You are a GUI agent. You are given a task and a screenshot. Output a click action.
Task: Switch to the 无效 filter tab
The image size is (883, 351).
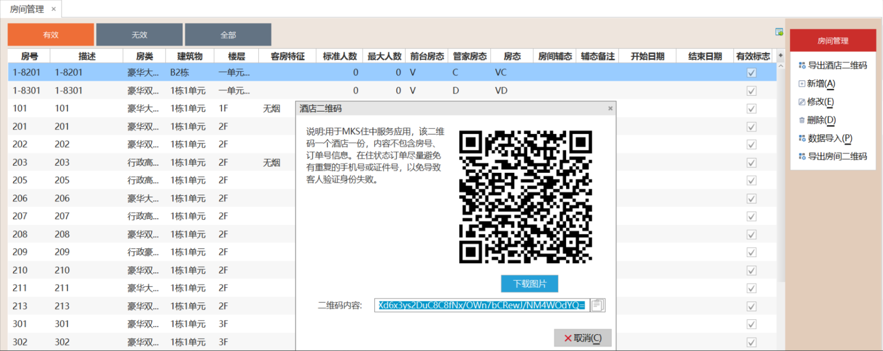[139, 35]
